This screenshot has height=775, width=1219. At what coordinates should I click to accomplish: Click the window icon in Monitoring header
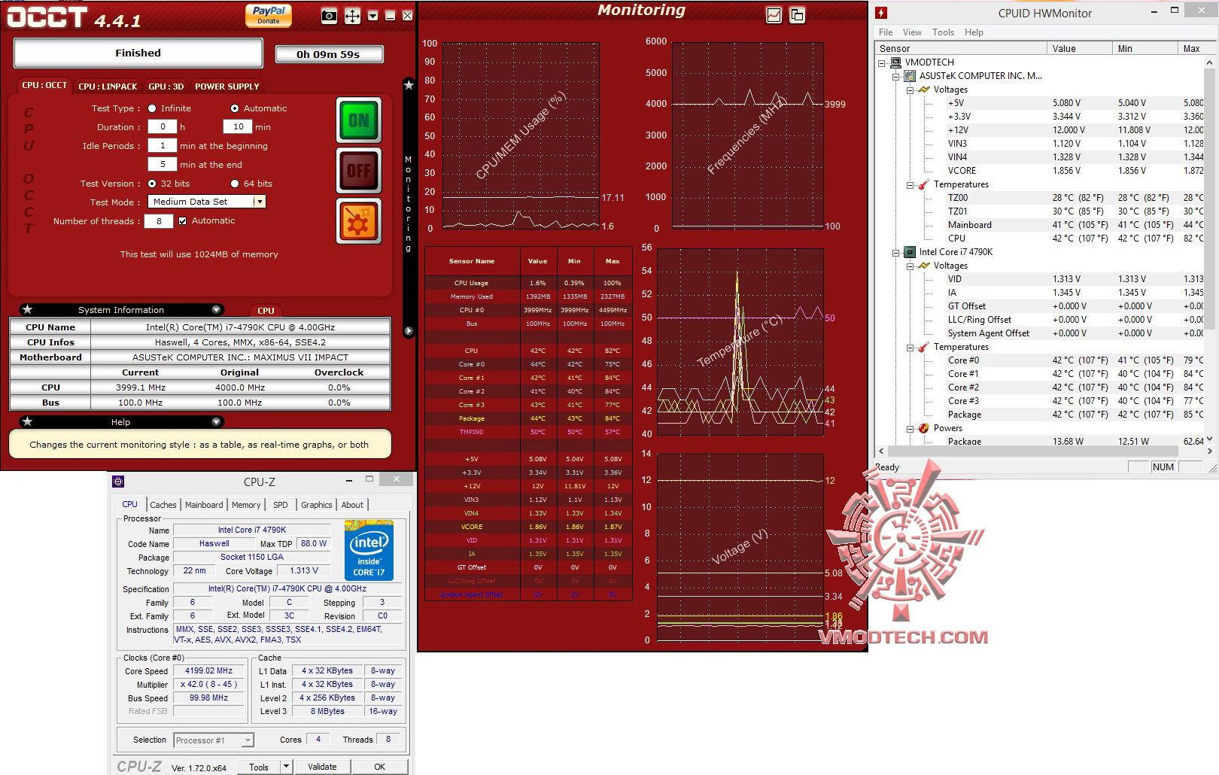pyautogui.click(x=797, y=15)
